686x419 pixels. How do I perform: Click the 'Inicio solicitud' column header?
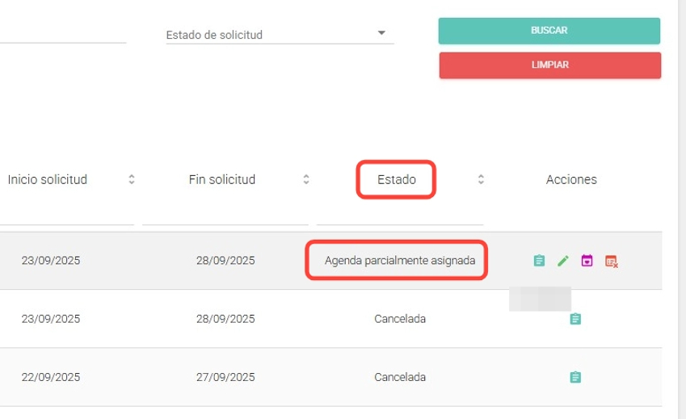pyautogui.click(x=48, y=180)
